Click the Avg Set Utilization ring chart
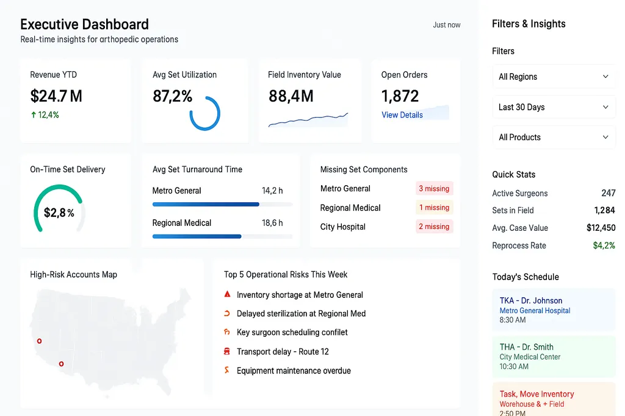The height and width of the screenshot is (416, 625). tap(204, 113)
